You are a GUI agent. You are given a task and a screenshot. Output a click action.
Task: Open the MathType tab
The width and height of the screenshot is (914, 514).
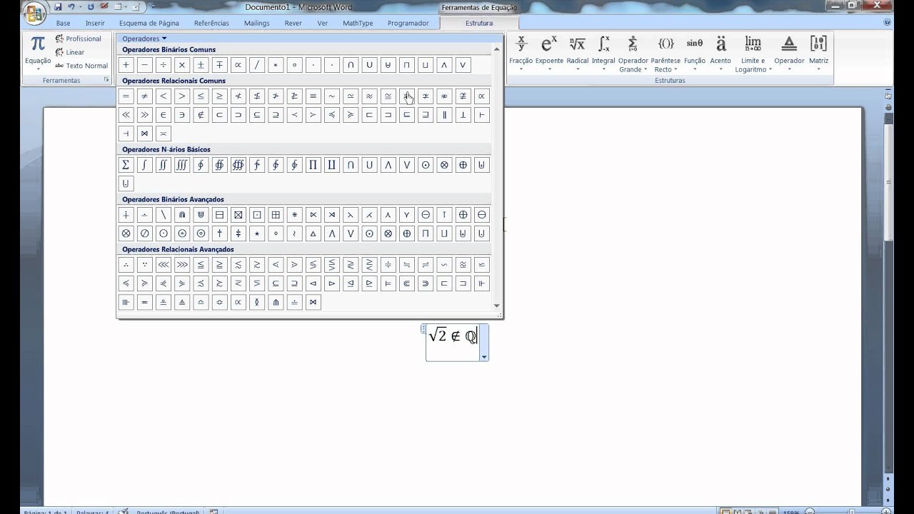click(x=358, y=23)
